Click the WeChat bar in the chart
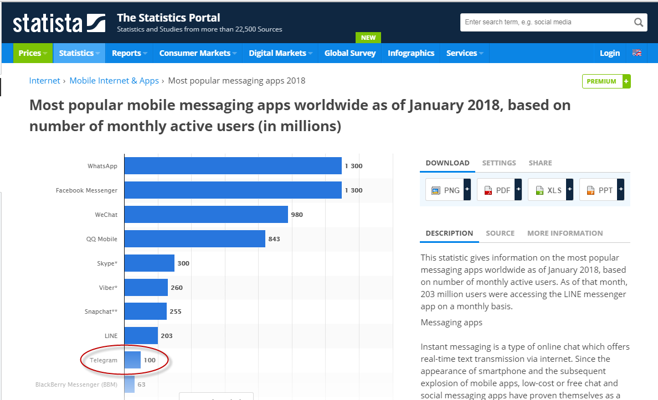 [206, 214]
